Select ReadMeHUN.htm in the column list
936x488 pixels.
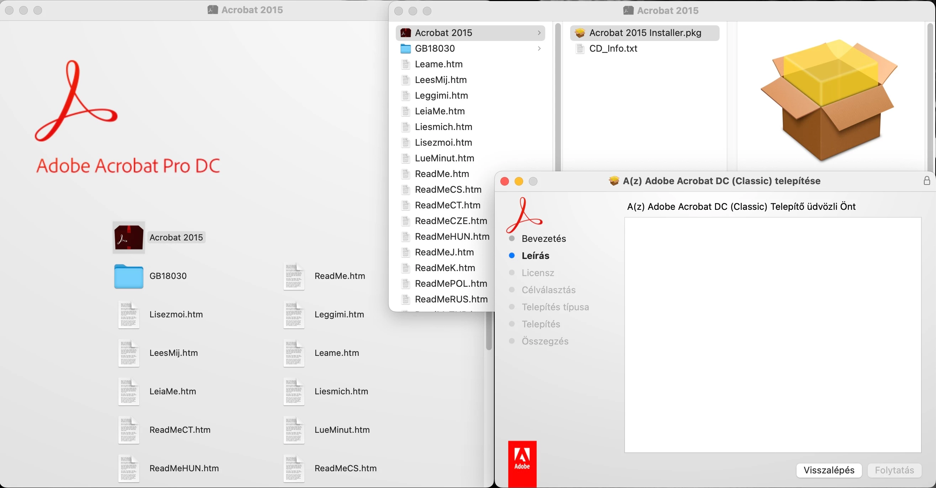click(x=452, y=237)
